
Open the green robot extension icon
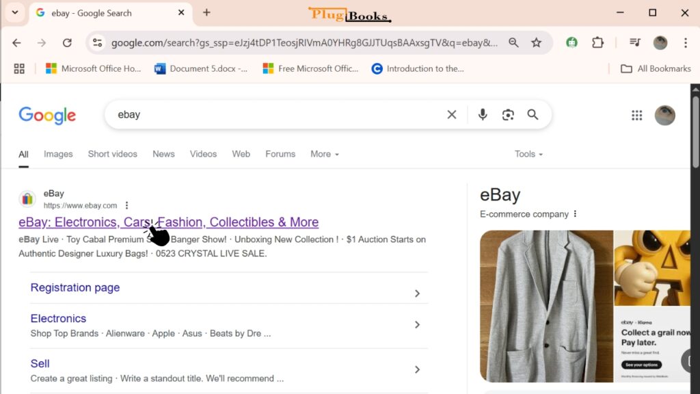[572, 42]
